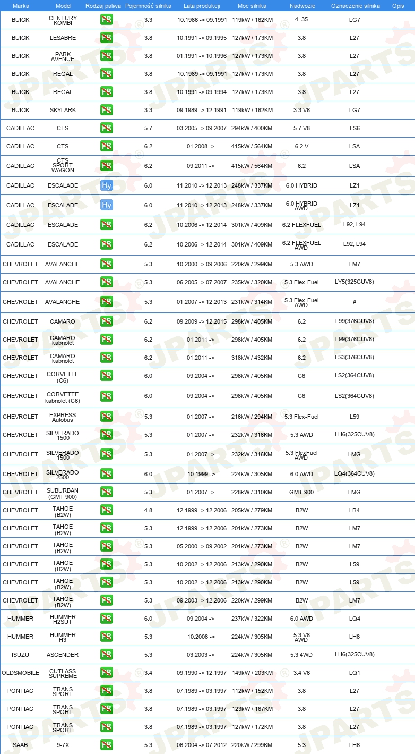Click the # engine code in the AVALANCHE row
Image resolution: width=415 pixels, height=754 pixels.
pos(355,302)
